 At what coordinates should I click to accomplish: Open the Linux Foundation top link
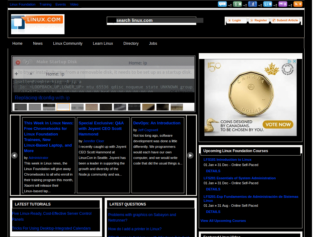tap(23, 4)
